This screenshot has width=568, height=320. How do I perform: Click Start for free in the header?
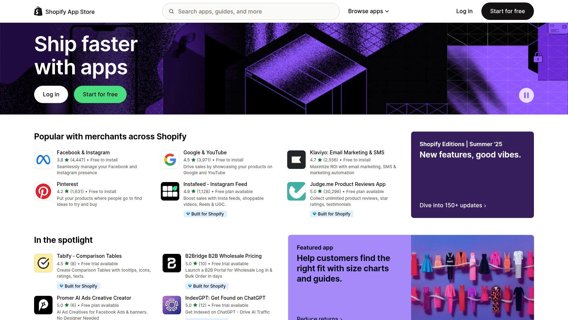[x=507, y=11]
